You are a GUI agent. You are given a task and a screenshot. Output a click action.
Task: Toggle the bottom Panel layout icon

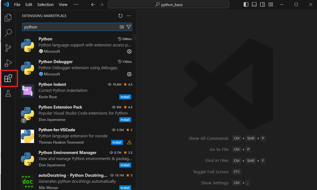pos(254,4)
